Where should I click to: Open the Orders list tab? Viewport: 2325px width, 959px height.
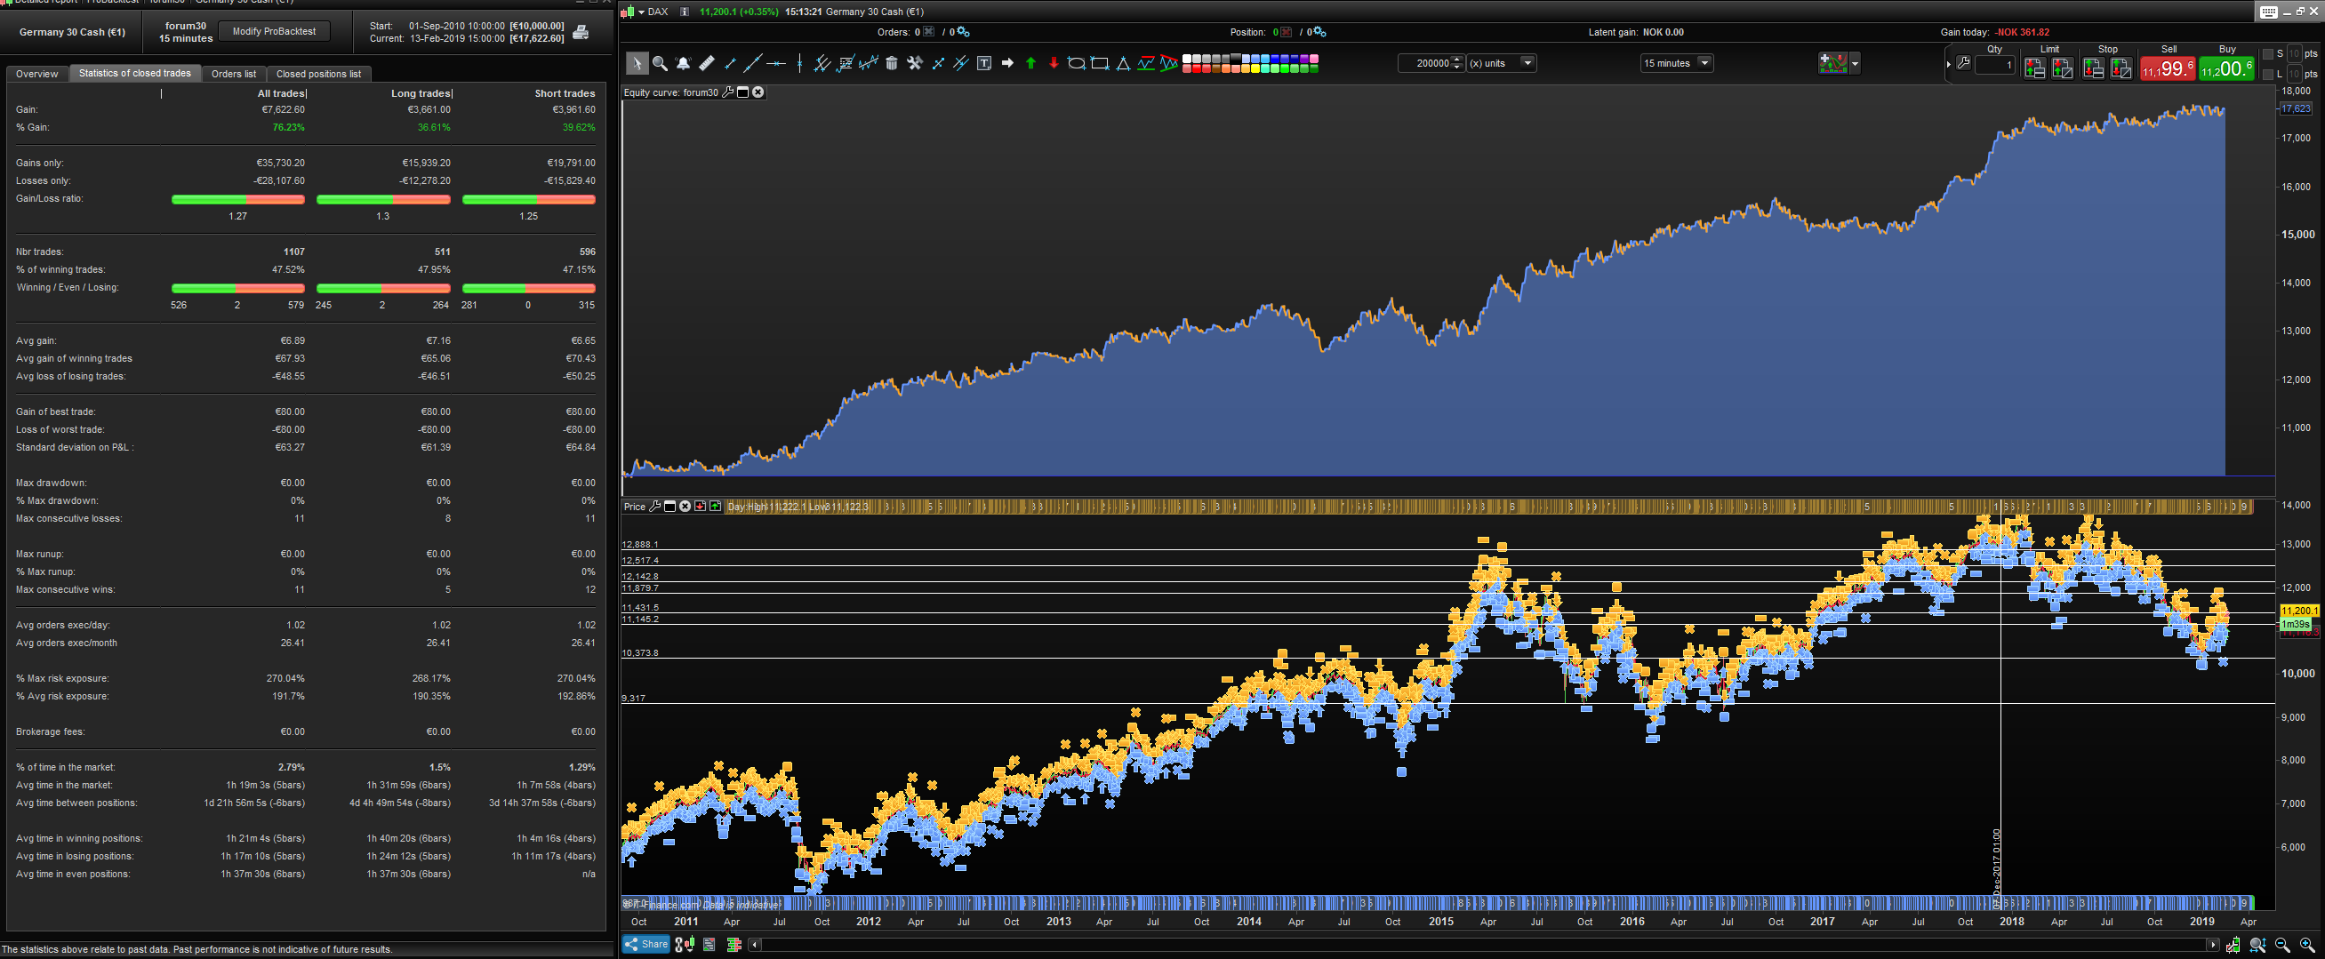click(x=234, y=74)
